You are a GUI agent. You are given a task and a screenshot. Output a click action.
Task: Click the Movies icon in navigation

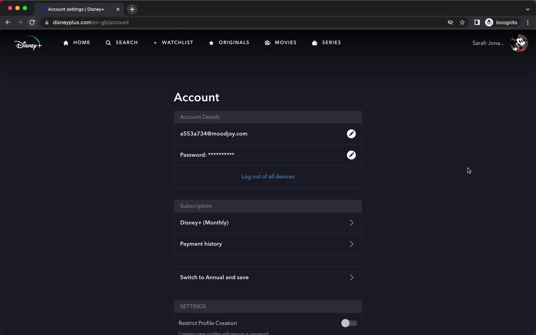(x=268, y=42)
